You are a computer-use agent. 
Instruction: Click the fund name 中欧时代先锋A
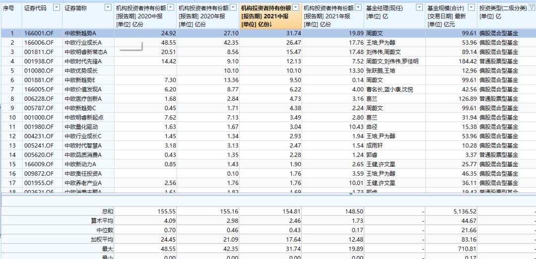(x=83, y=62)
